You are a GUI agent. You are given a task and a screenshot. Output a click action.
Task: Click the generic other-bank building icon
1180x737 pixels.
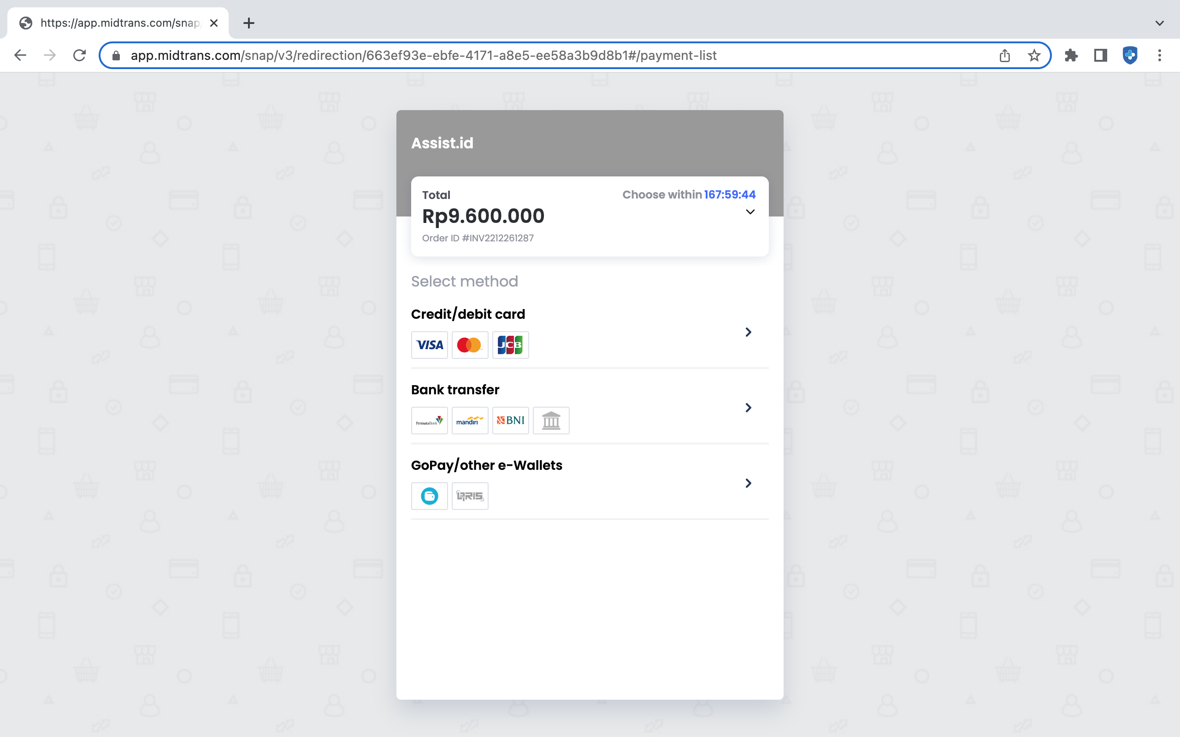(x=551, y=421)
